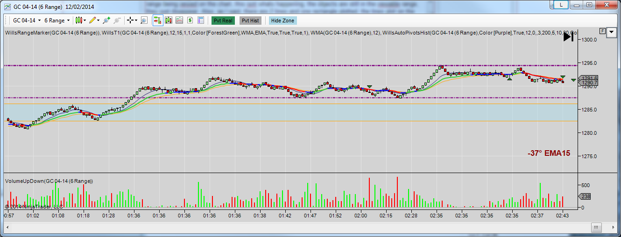This screenshot has width=621, height=237.
Task: Open the data series candles icon
Action: pos(169,21)
